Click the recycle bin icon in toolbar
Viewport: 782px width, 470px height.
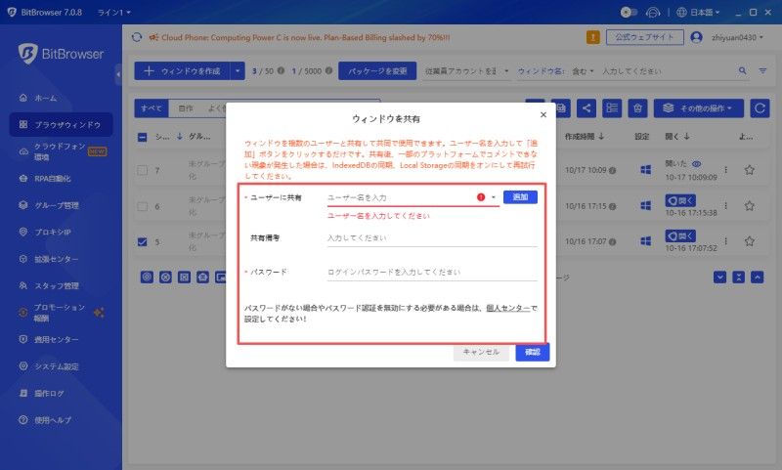tap(637, 108)
